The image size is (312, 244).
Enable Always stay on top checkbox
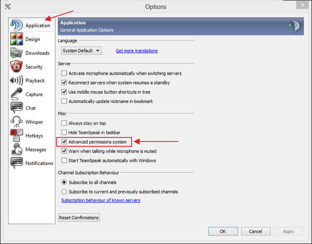coord(64,123)
